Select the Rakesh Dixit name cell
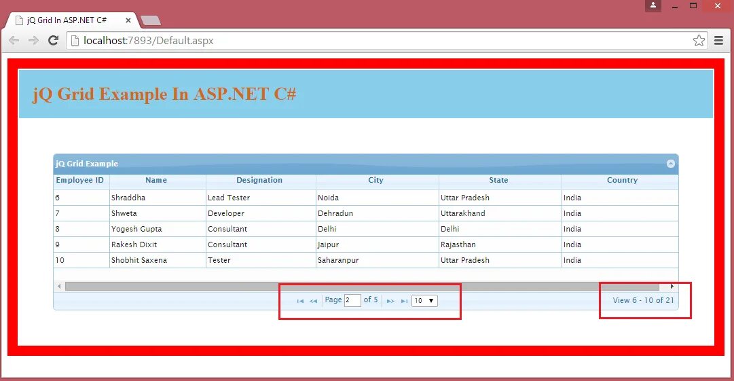This screenshot has height=381, width=734. tap(158, 244)
